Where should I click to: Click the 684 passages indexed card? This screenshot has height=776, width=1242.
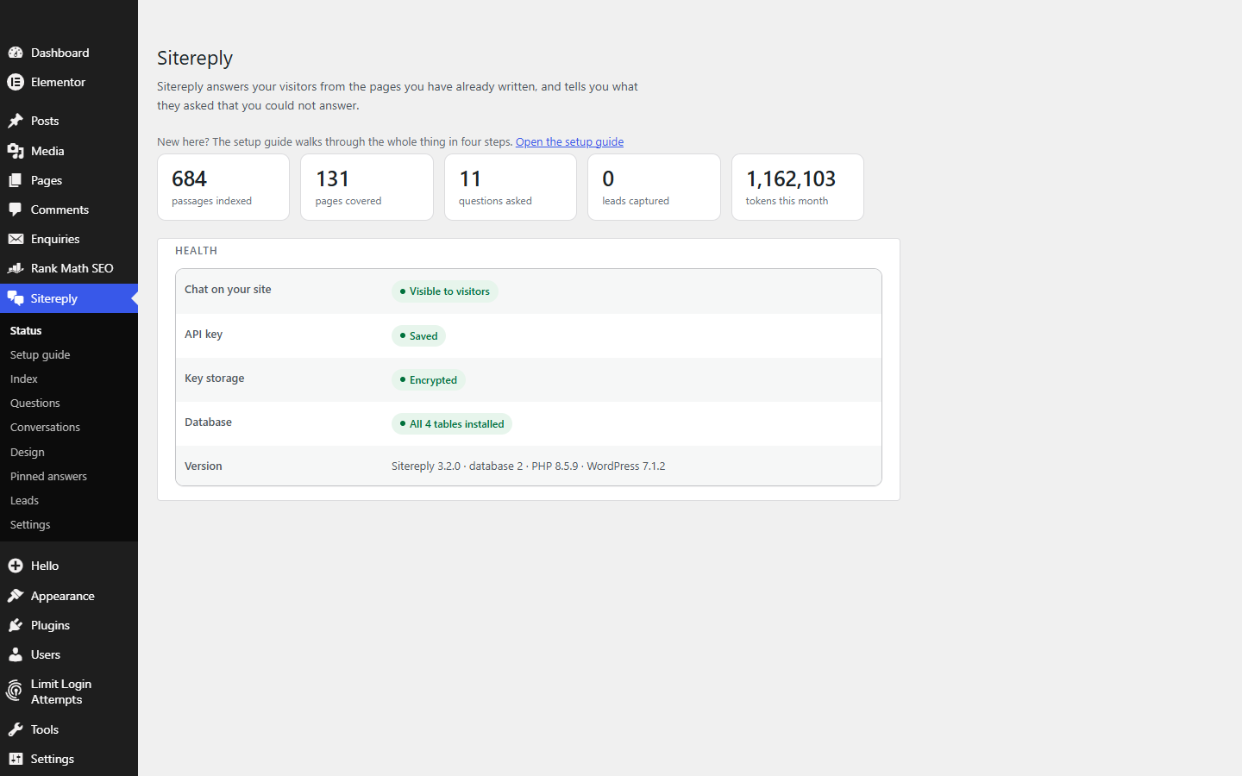point(223,187)
